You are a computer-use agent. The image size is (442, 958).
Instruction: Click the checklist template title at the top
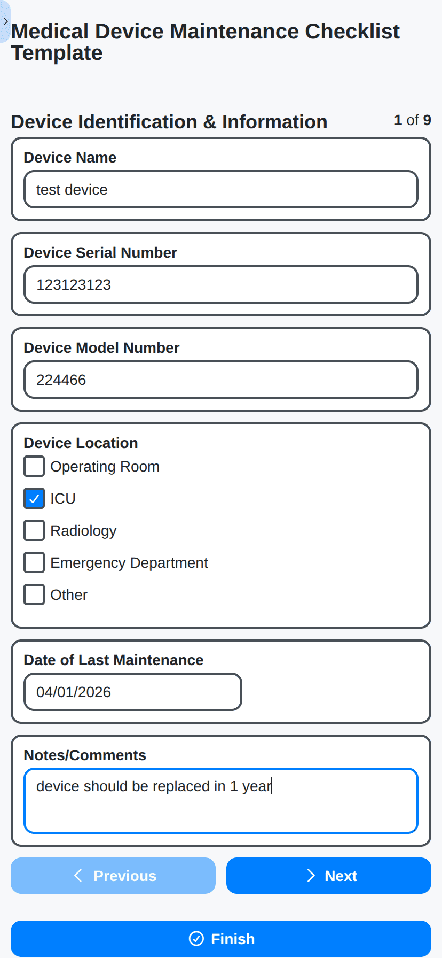pos(206,42)
